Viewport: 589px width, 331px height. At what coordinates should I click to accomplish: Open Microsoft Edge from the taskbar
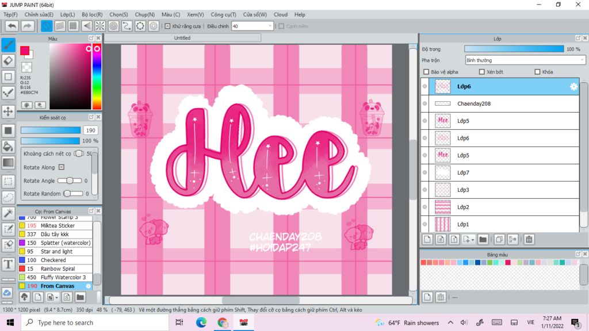201,323
